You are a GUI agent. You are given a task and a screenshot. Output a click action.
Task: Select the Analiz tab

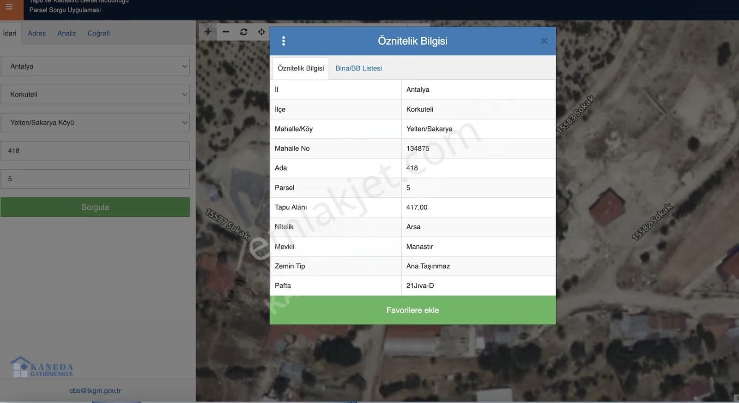click(67, 33)
